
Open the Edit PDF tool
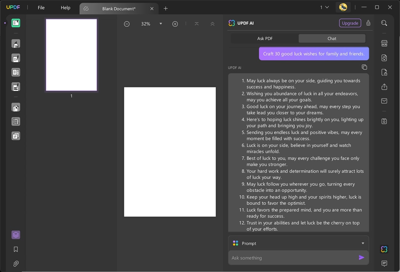(16, 58)
